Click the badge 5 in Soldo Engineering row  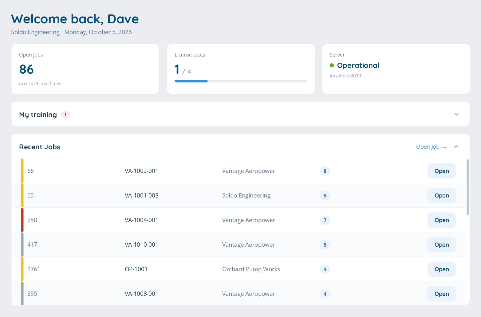pyautogui.click(x=325, y=196)
